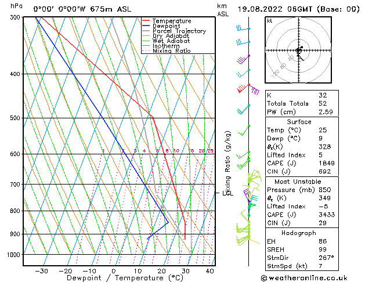Image resolution: width=365 pixels, height=282 pixels.
Task: Click the StmSpd (kt) value 7
Action: click(x=320, y=266)
